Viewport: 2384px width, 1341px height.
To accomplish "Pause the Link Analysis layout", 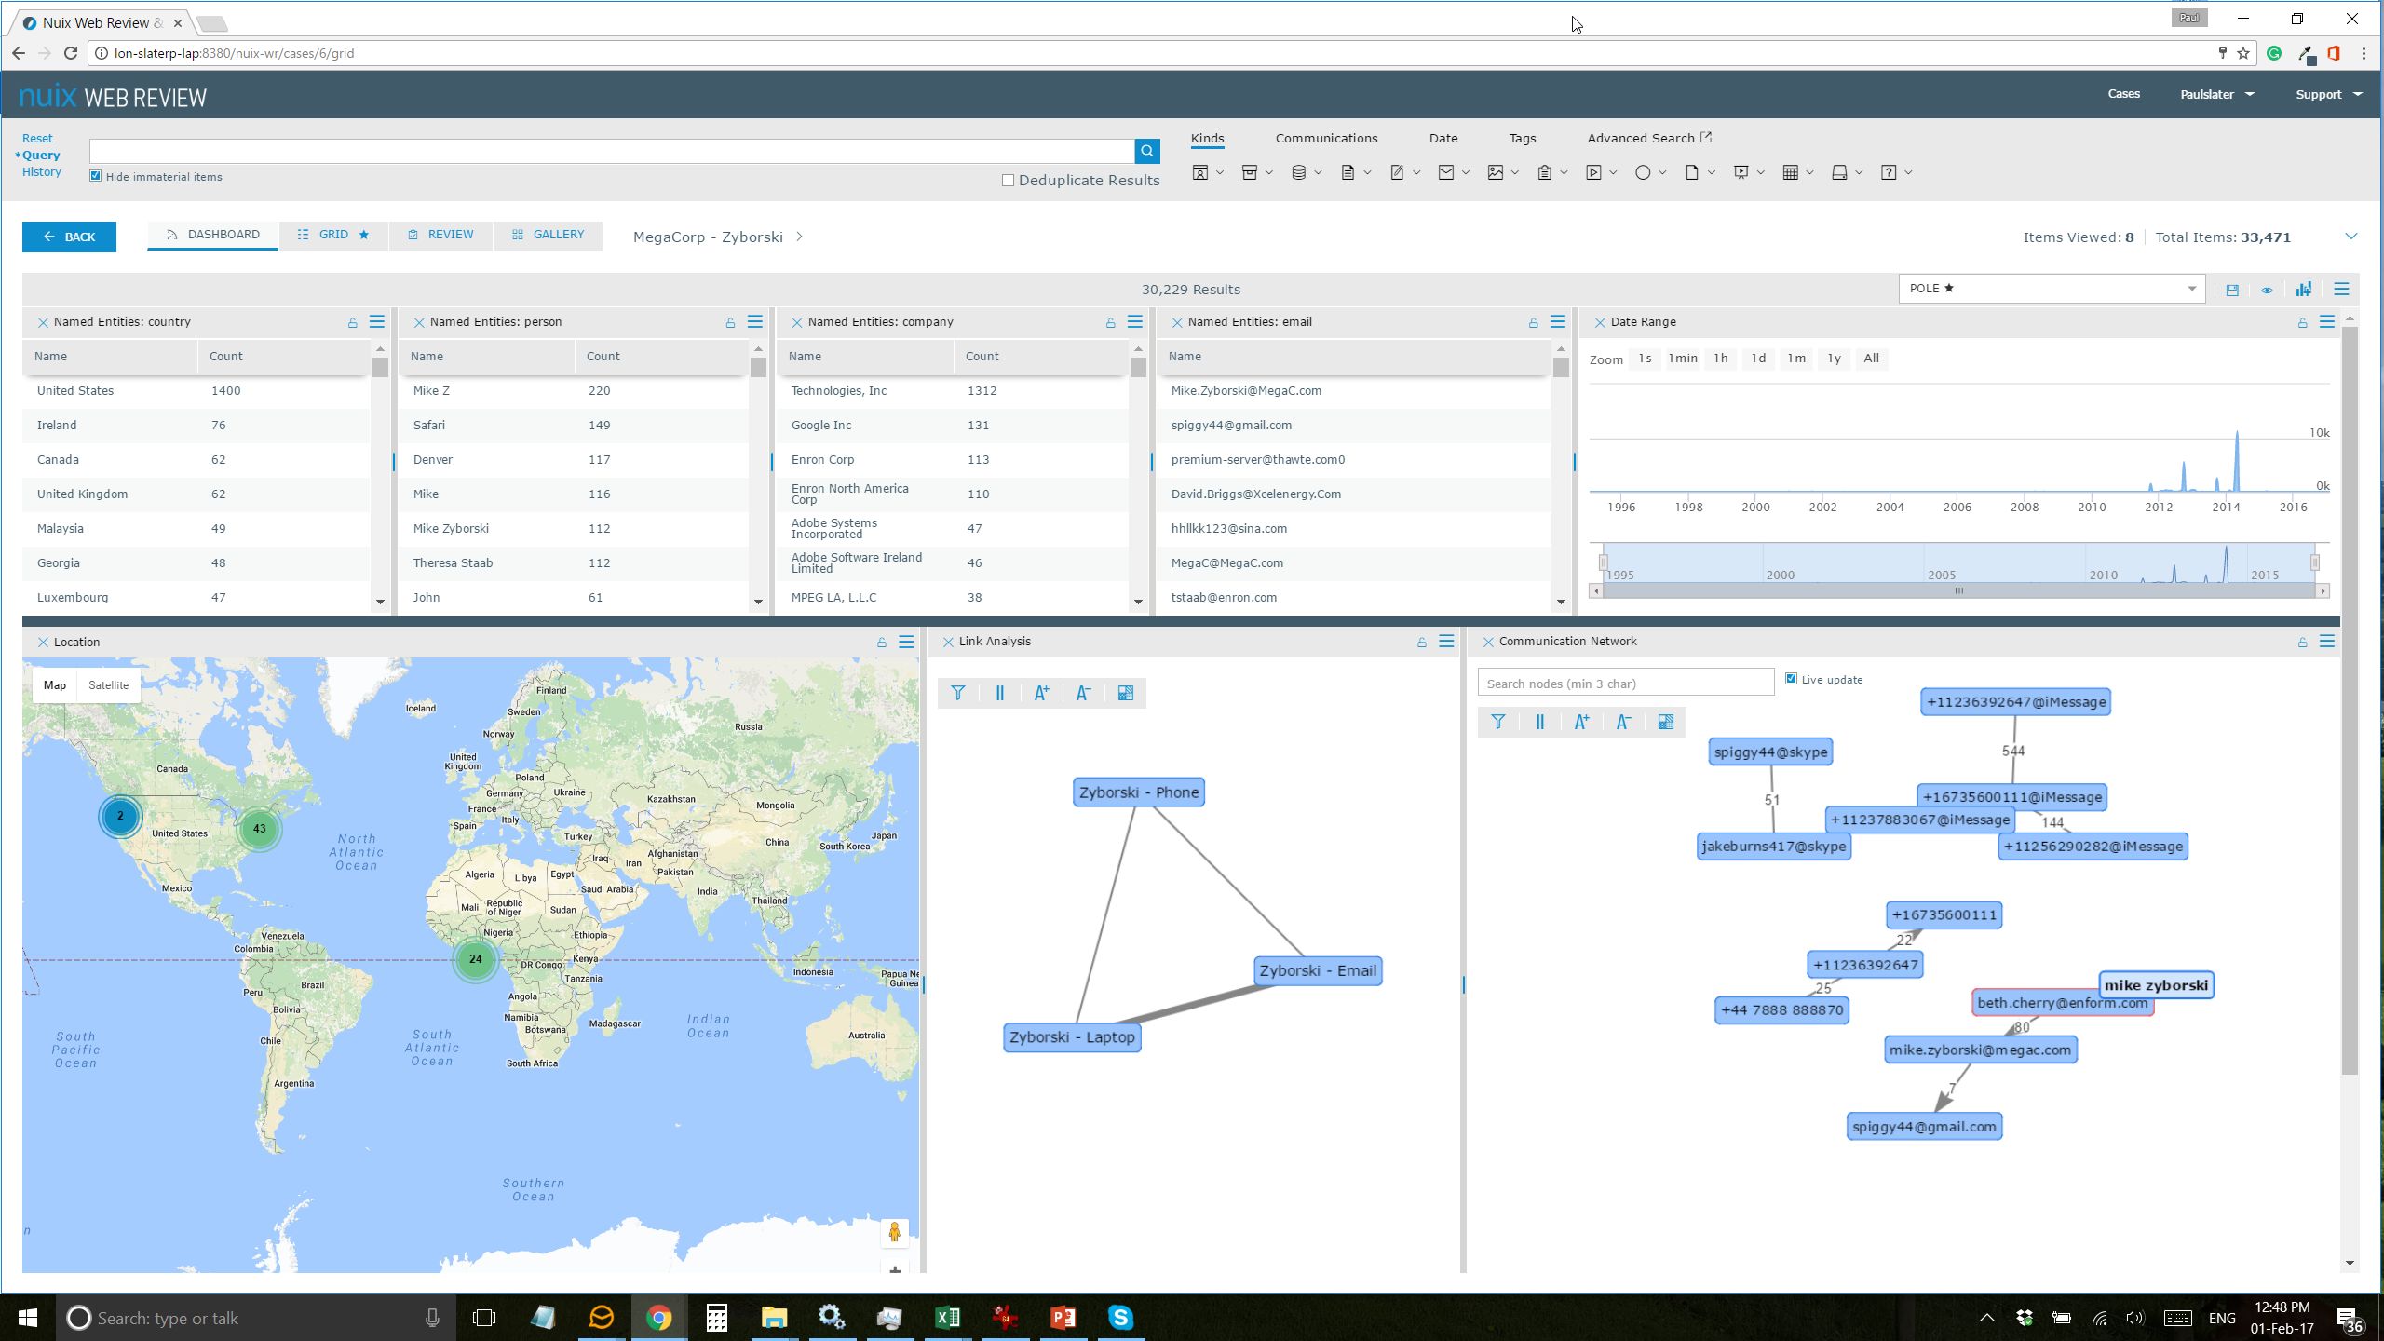I will (x=1000, y=693).
